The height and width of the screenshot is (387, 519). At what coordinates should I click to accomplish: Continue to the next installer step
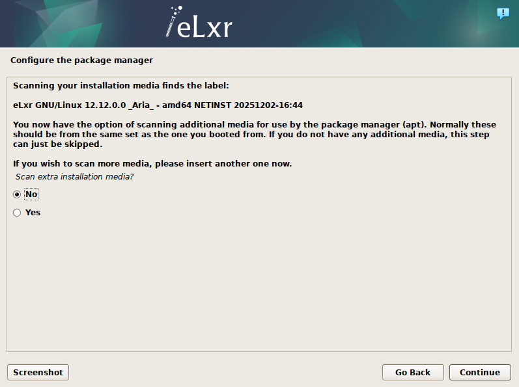pos(479,372)
